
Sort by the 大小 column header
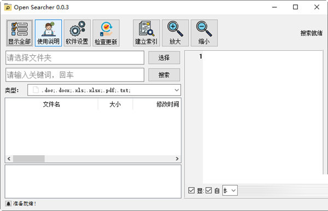(x=115, y=104)
